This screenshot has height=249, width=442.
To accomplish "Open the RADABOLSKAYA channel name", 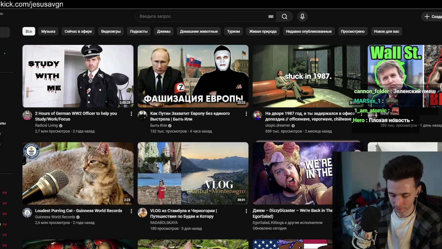I will tap(164, 223).
